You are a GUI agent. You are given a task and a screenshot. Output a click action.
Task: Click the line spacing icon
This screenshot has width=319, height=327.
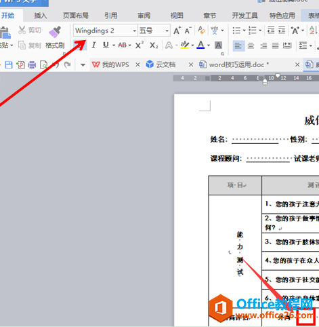(303, 45)
